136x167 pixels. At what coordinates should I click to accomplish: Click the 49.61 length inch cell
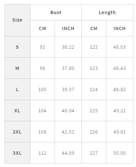120,132
